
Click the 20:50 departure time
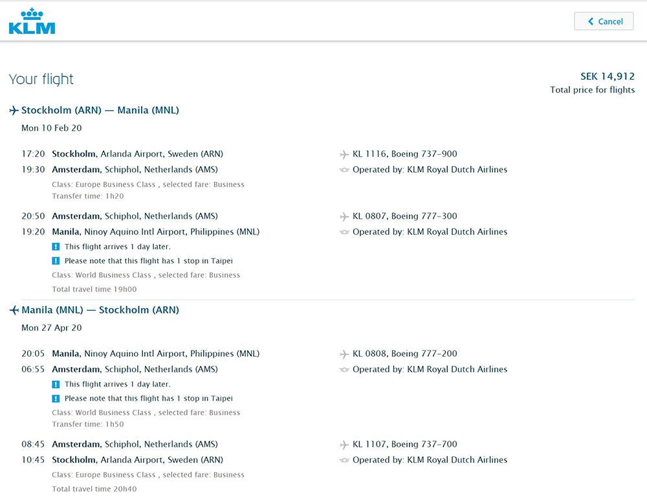(33, 216)
